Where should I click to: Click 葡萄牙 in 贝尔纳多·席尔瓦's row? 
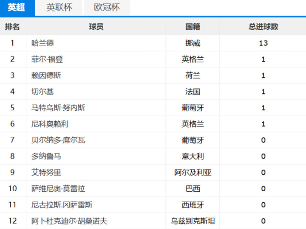(x=193, y=140)
